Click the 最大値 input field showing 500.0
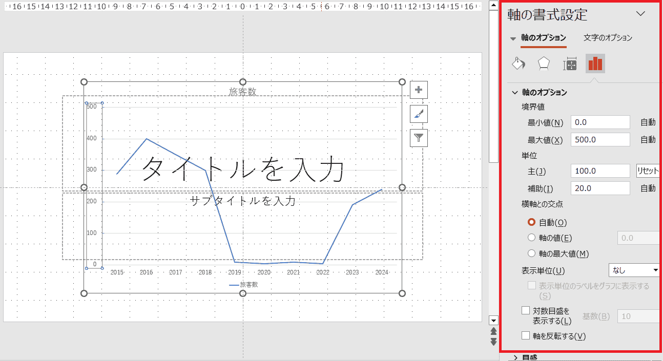 600,140
